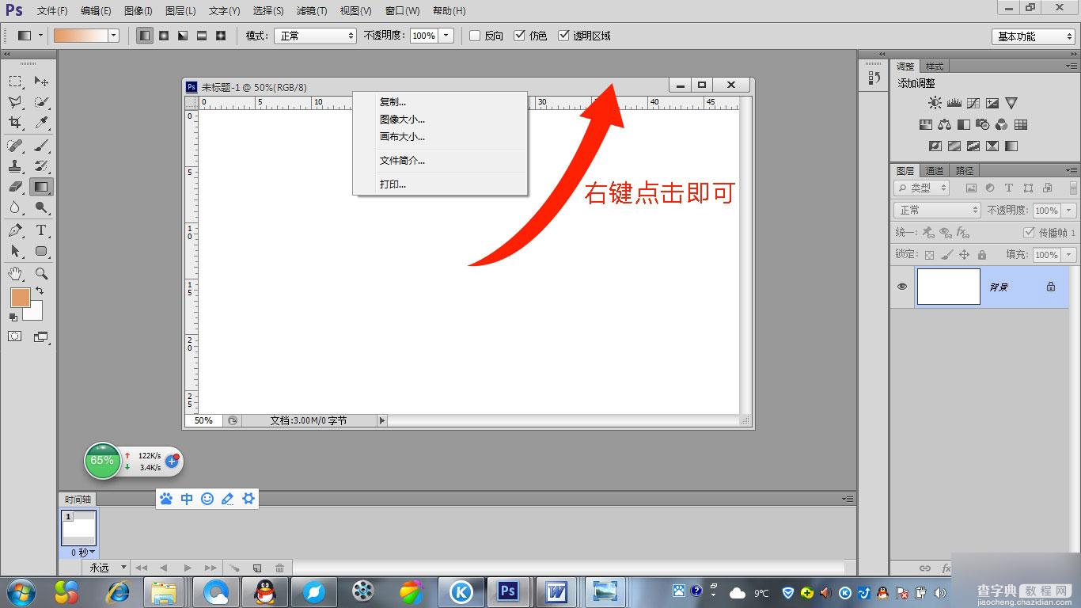The image size is (1081, 608).
Task: Select the Clone Stamp tool
Action: 15,166
